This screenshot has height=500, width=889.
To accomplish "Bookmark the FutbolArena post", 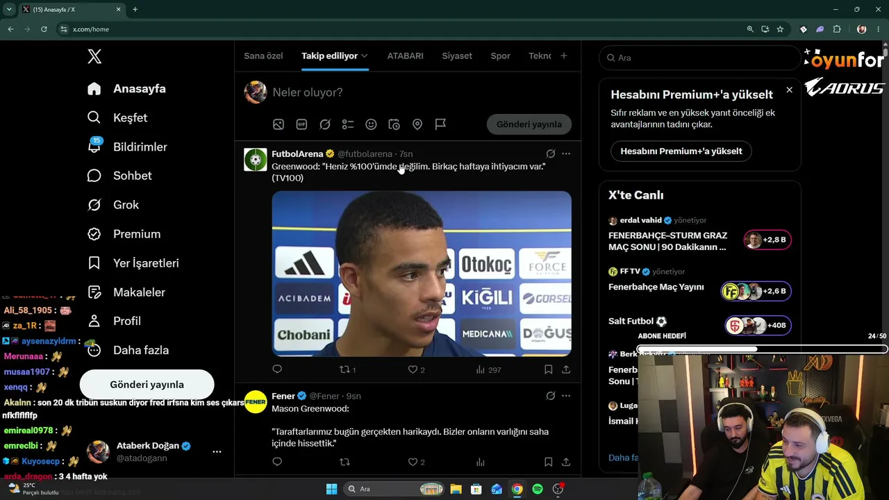I will [549, 369].
